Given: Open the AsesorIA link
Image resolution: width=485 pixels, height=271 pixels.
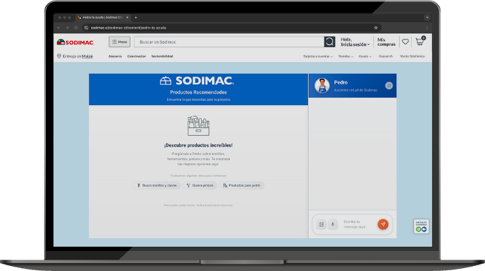Looking at the screenshot, I should [x=385, y=56].
